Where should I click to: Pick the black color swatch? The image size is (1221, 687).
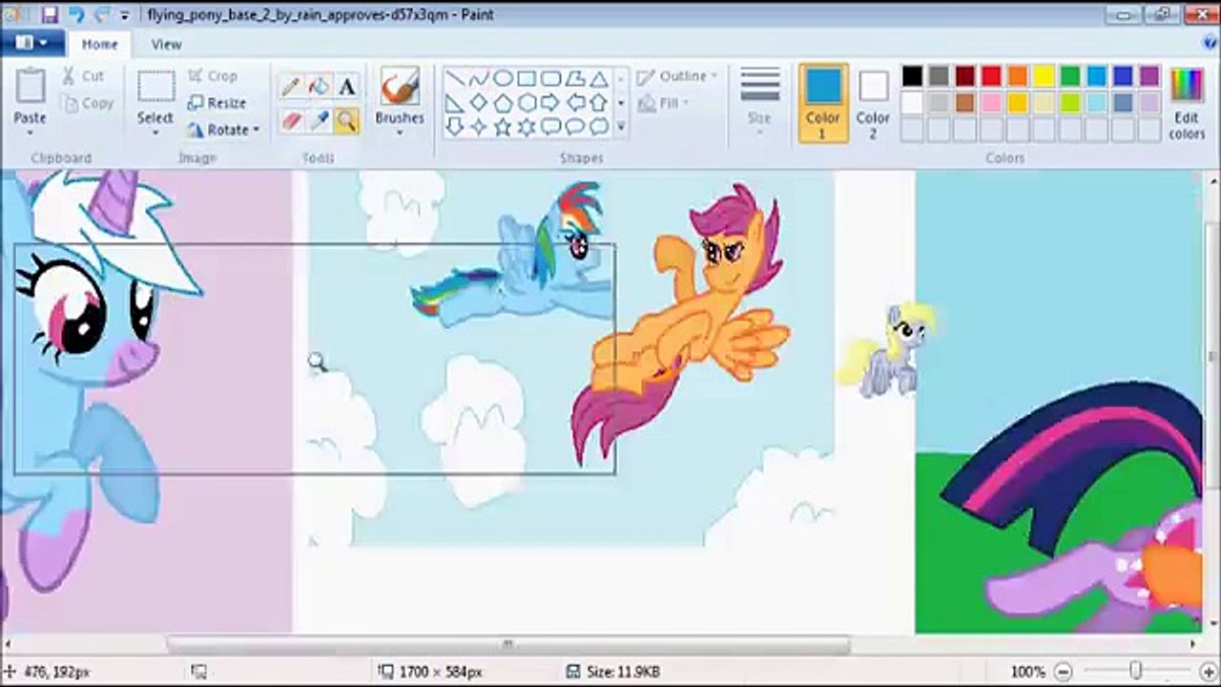(913, 76)
